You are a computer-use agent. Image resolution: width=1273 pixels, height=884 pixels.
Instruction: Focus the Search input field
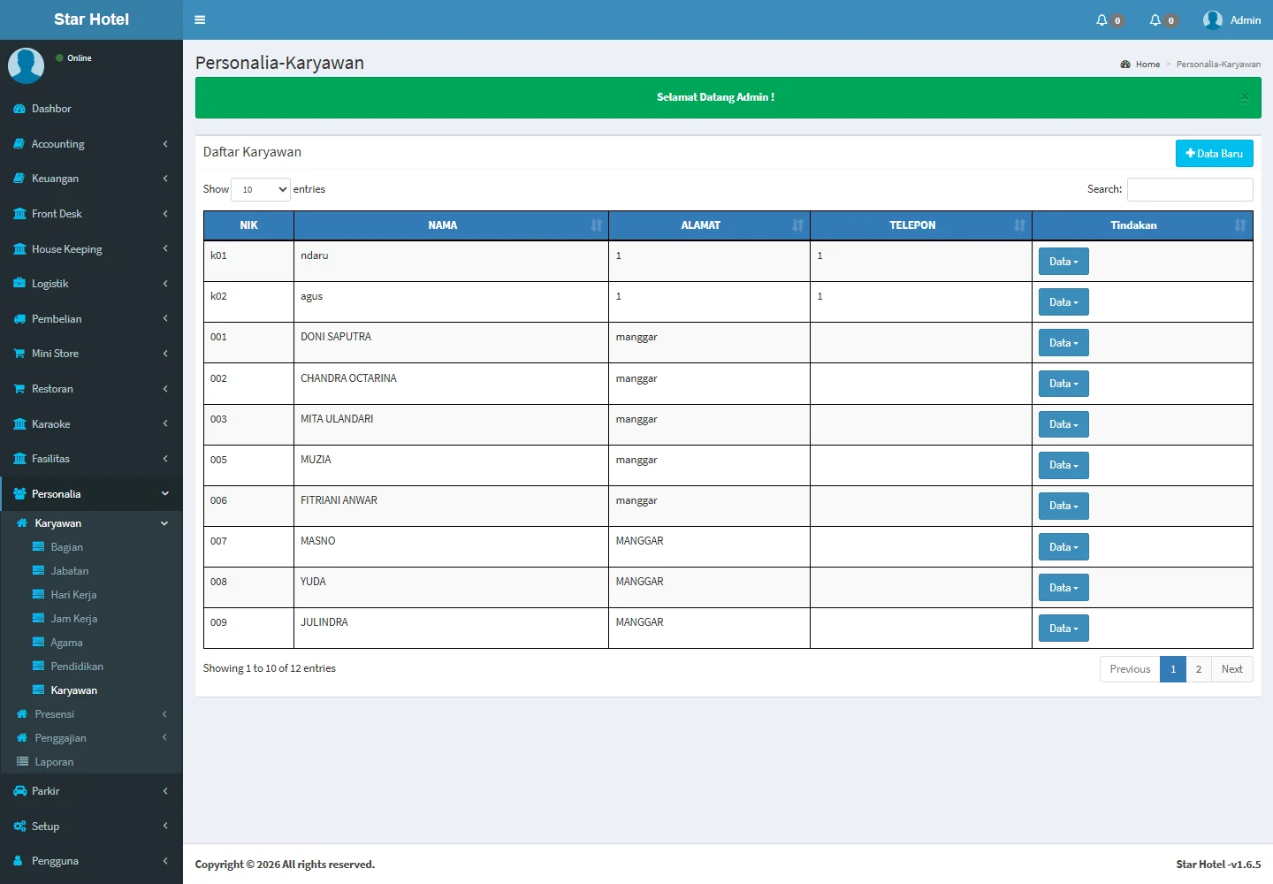pos(1189,189)
